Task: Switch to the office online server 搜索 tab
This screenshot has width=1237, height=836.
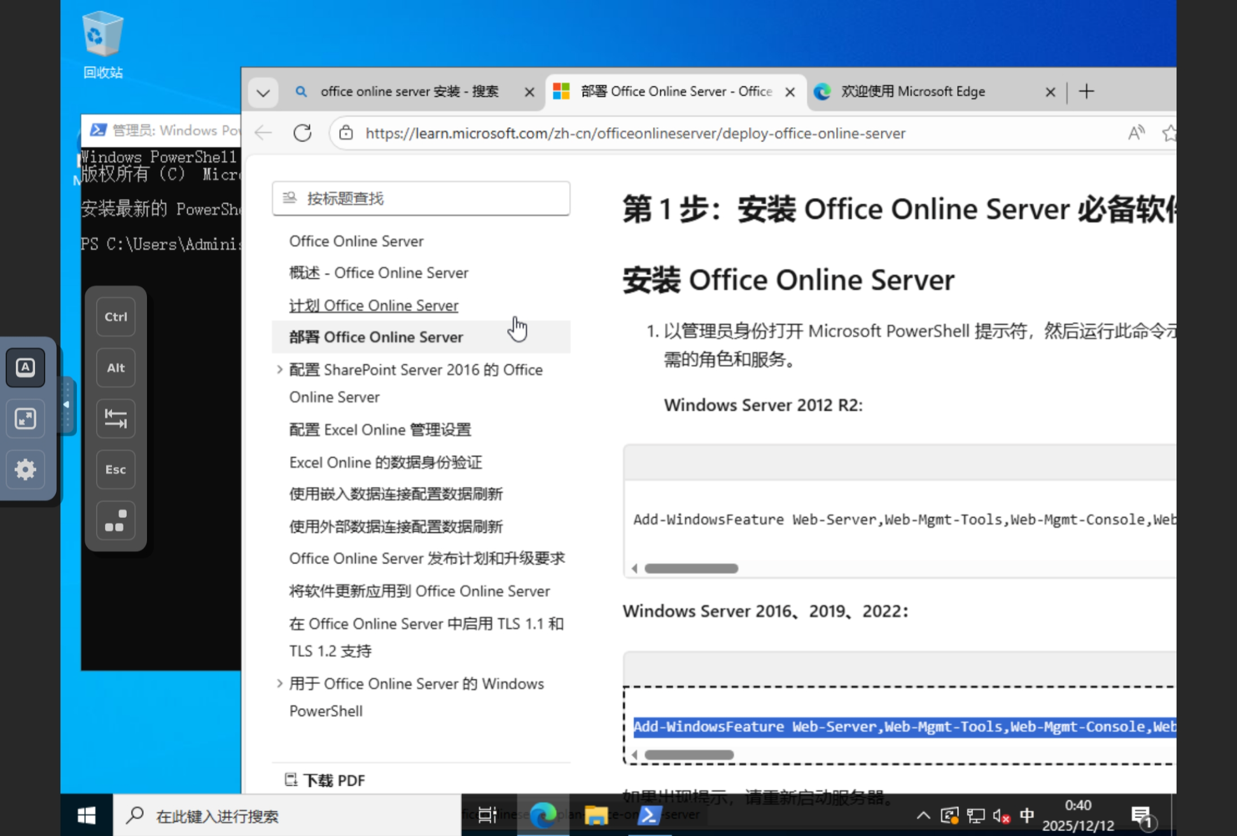Action: tap(409, 92)
